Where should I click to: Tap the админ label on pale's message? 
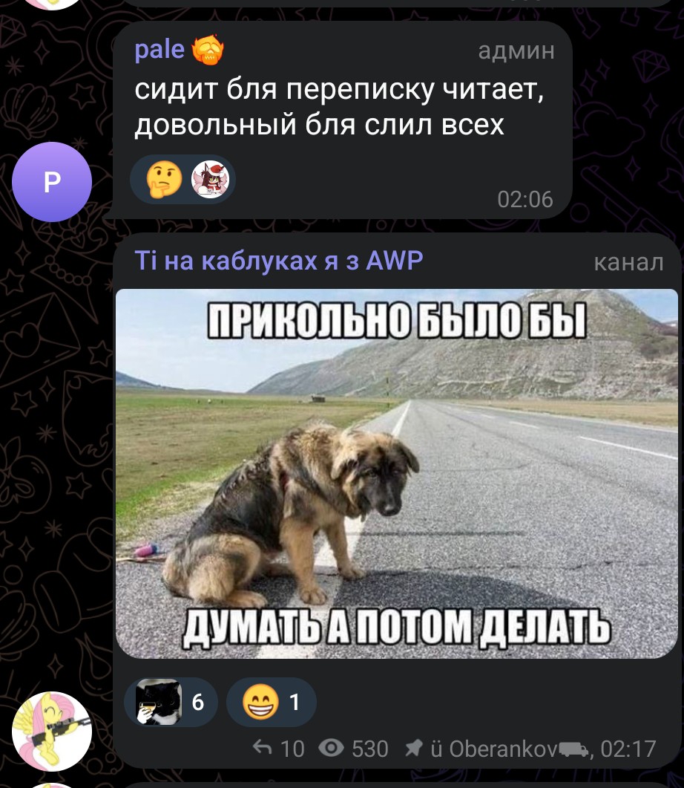coord(516,51)
